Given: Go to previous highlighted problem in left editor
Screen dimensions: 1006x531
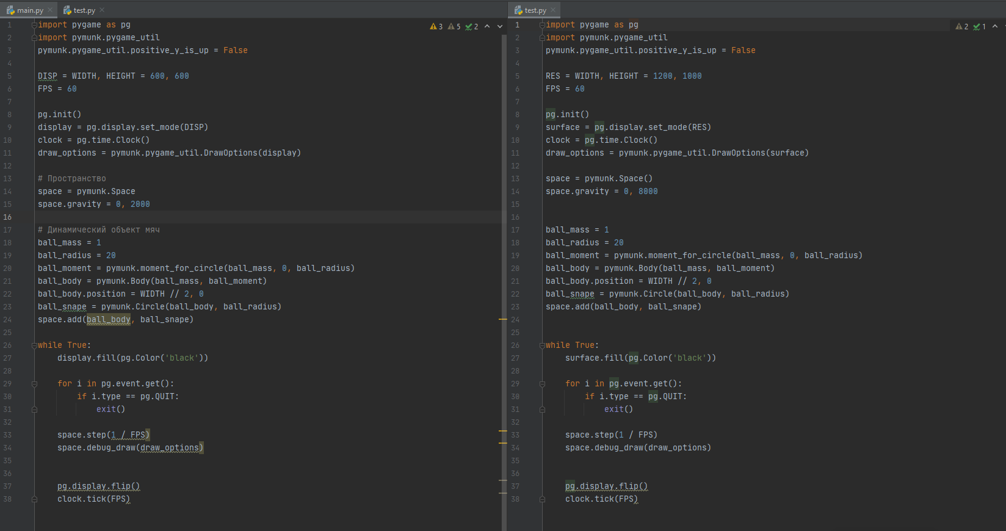Looking at the screenshot, I should tap(487, 27).
